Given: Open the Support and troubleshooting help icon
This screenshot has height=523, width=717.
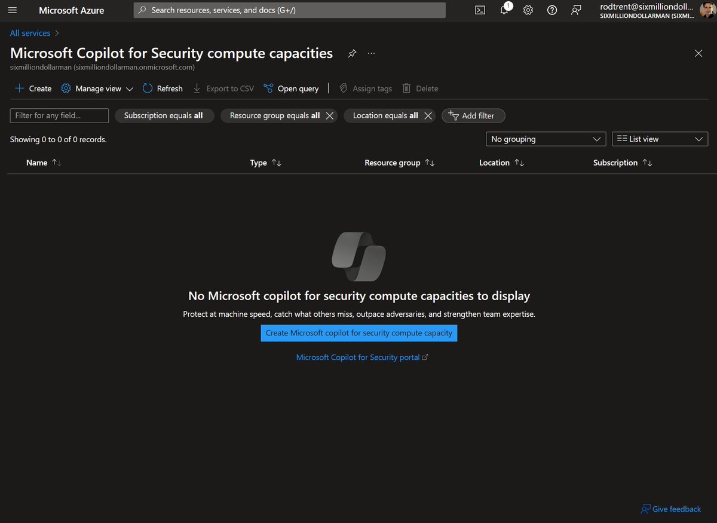Looking at the screenshot, I should tap(552, 10).
